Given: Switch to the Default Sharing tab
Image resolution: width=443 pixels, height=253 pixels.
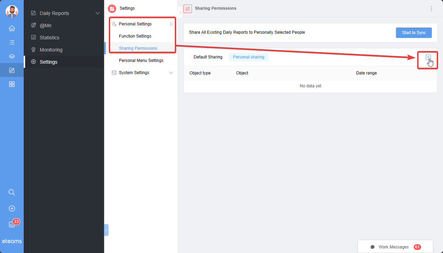Looking at the screenshot, I should (x=208, y=57).
